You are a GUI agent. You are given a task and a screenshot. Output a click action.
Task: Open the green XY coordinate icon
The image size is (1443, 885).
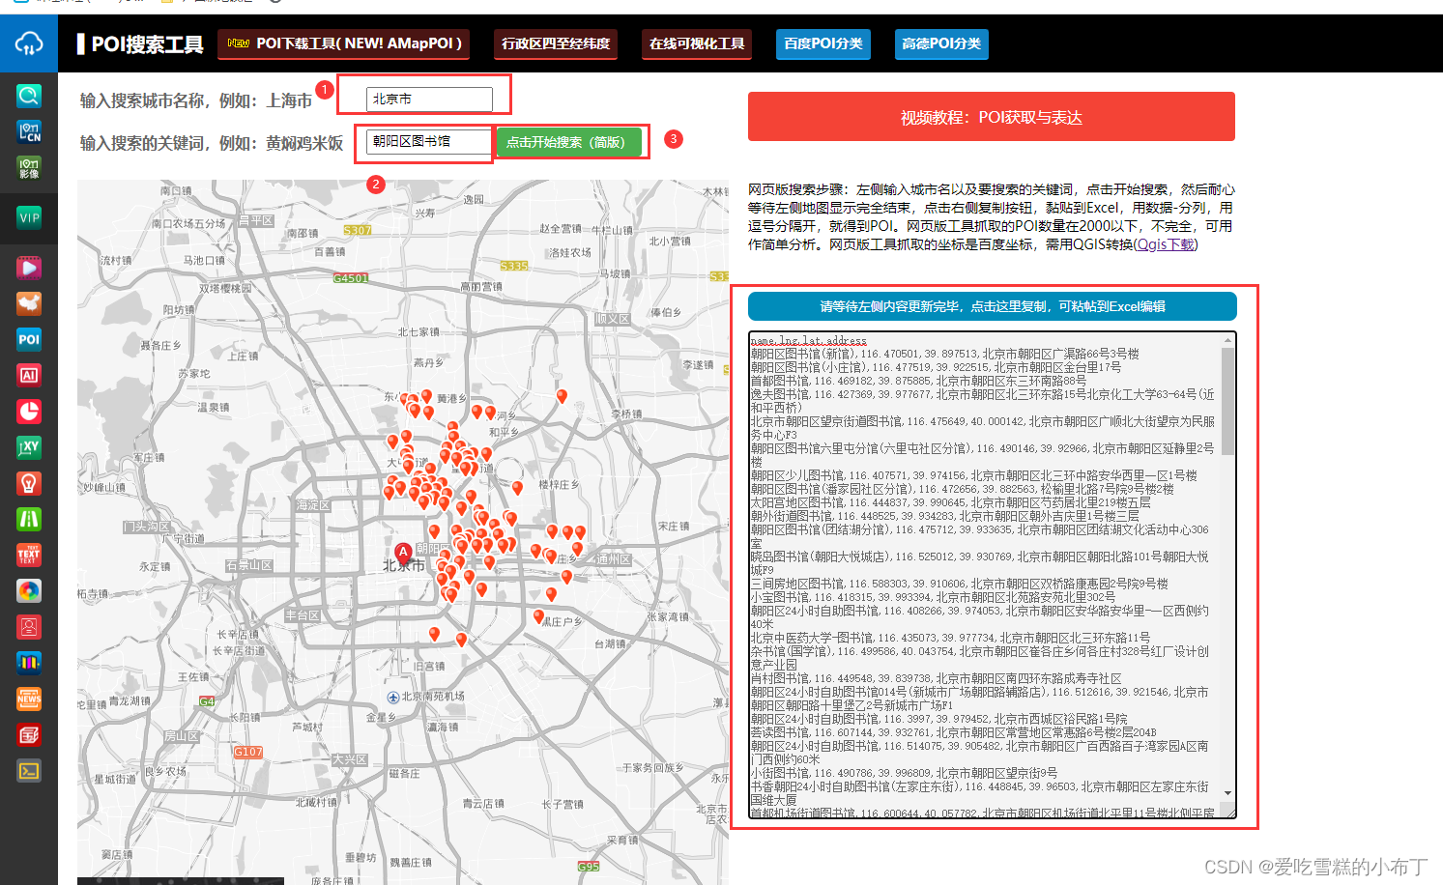tap(29, 447)
